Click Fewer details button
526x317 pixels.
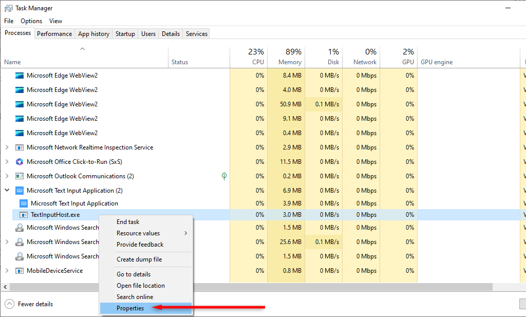pos(29,304)
